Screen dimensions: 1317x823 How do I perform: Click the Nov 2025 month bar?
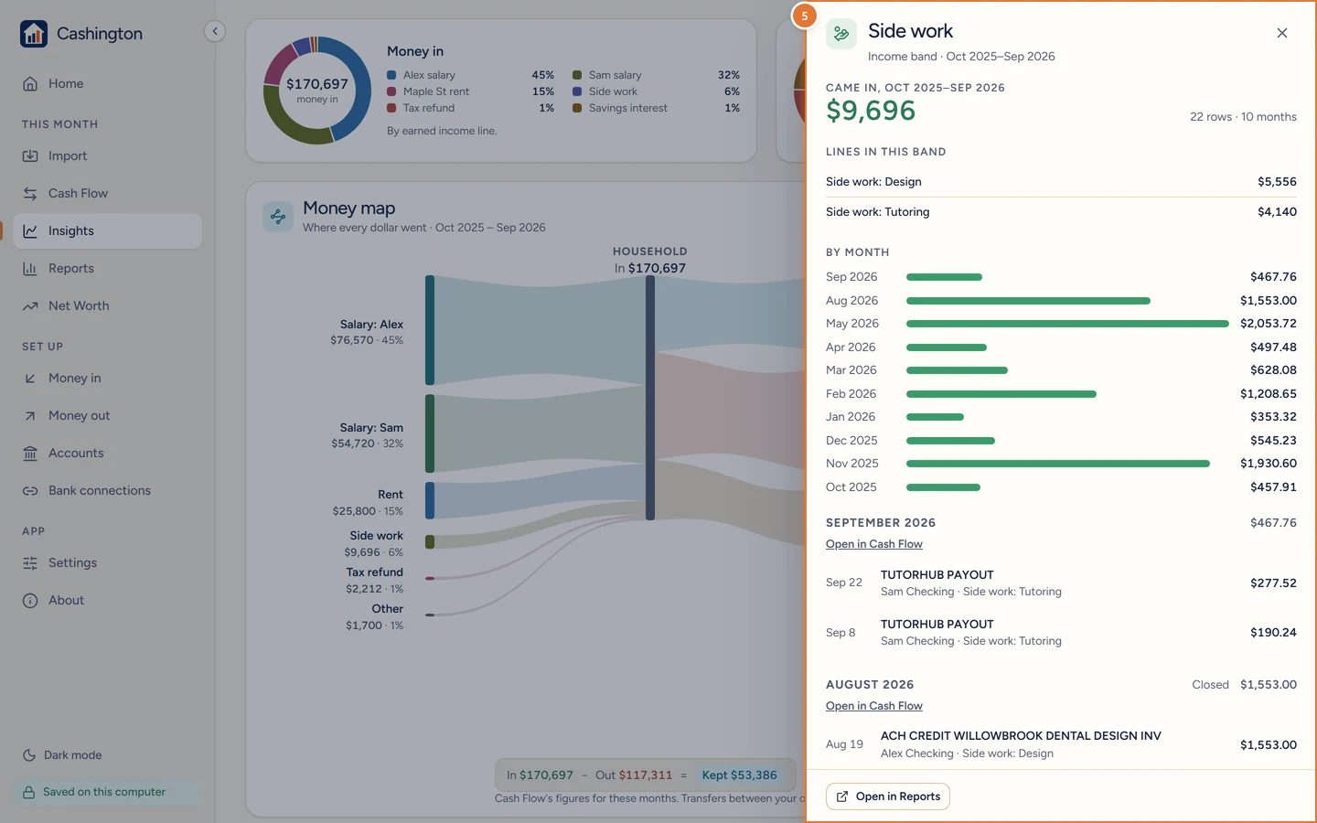[x=1058, y=464]
